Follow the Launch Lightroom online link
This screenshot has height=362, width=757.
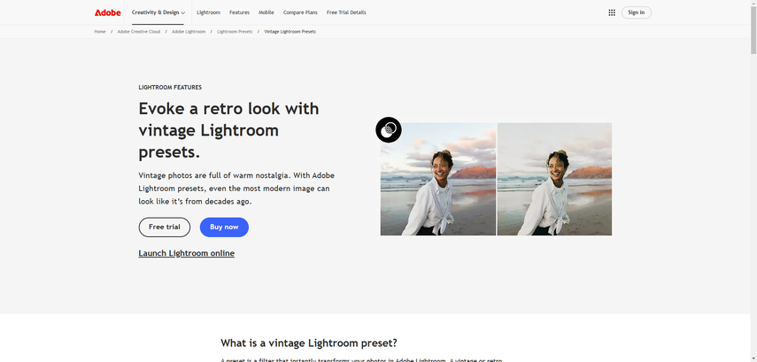pos(186,253)
